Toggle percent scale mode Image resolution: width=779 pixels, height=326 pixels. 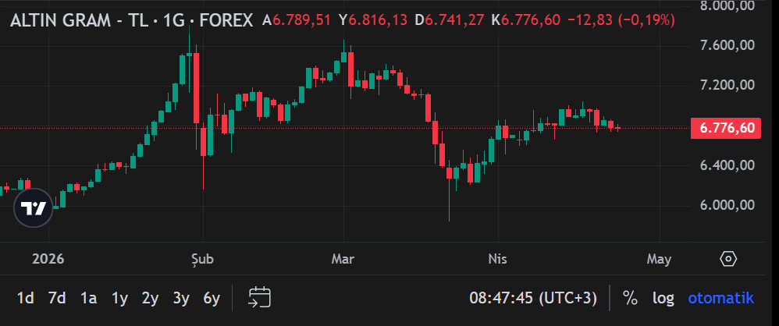pos(630,298)
